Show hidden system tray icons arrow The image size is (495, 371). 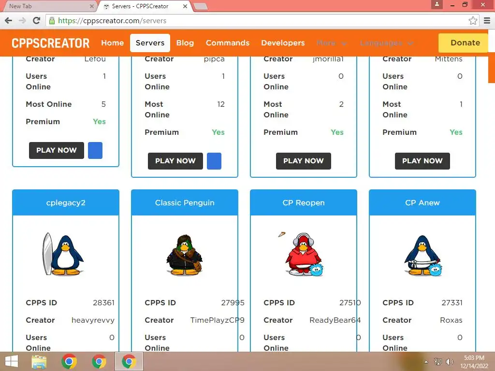(x=426, y=362)
